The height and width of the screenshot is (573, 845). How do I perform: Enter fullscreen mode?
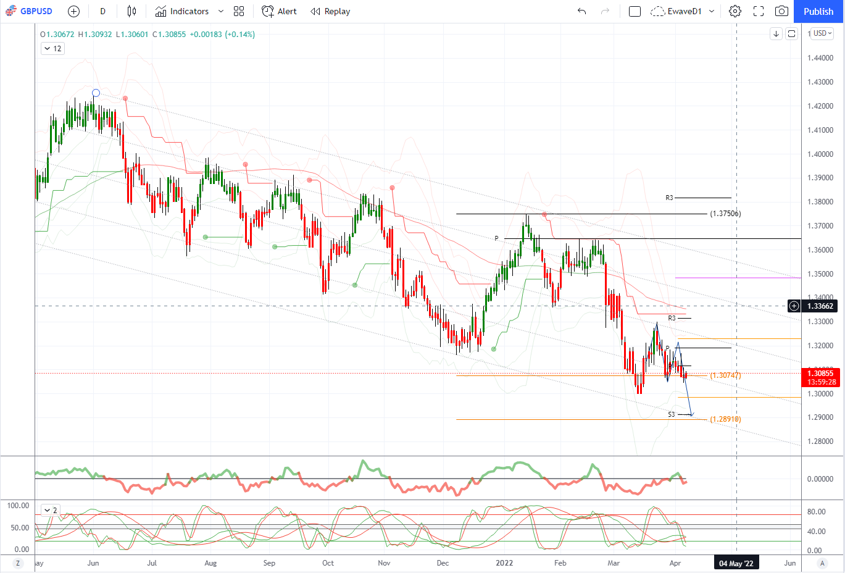point(759,11)
